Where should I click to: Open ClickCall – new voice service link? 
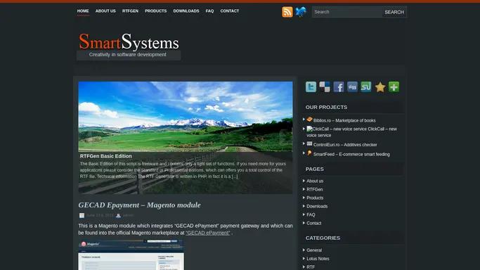point(351,132)
